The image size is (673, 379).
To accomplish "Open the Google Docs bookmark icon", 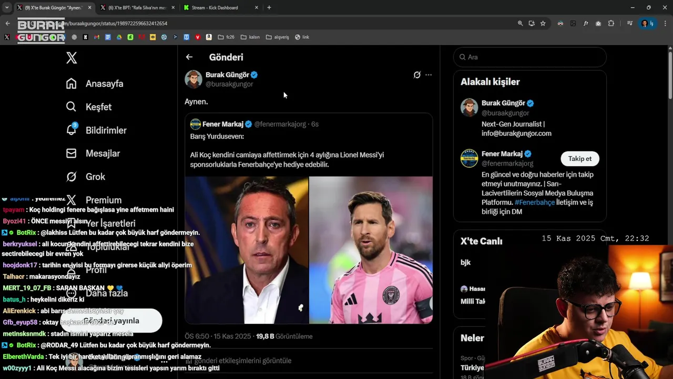I will (x=108, y=37).
